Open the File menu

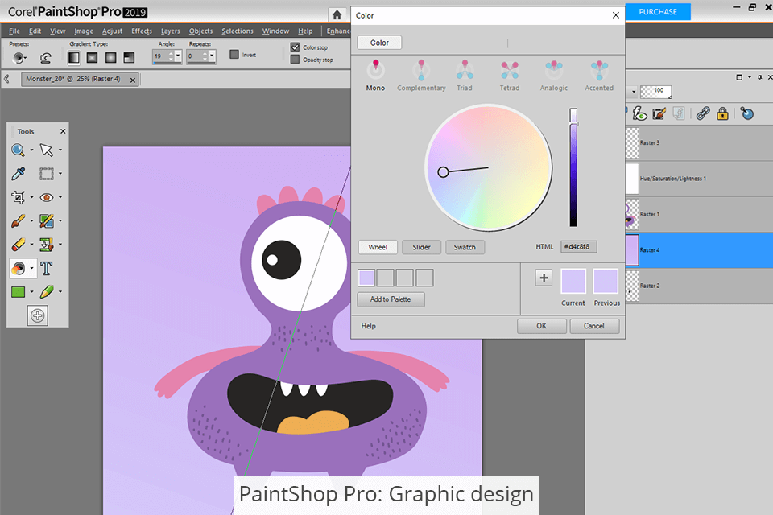(x=14, y=31)
